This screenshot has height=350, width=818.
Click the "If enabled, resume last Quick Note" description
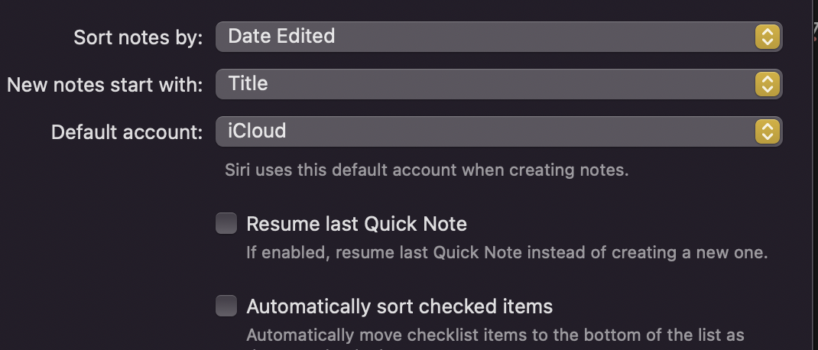[506, 252]
